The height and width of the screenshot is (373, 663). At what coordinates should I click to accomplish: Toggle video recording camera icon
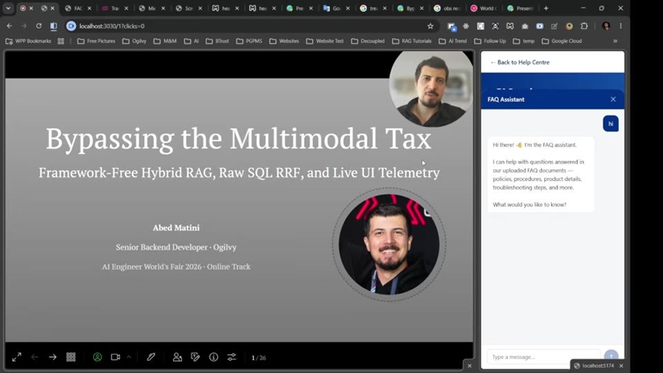pos(115,357)
